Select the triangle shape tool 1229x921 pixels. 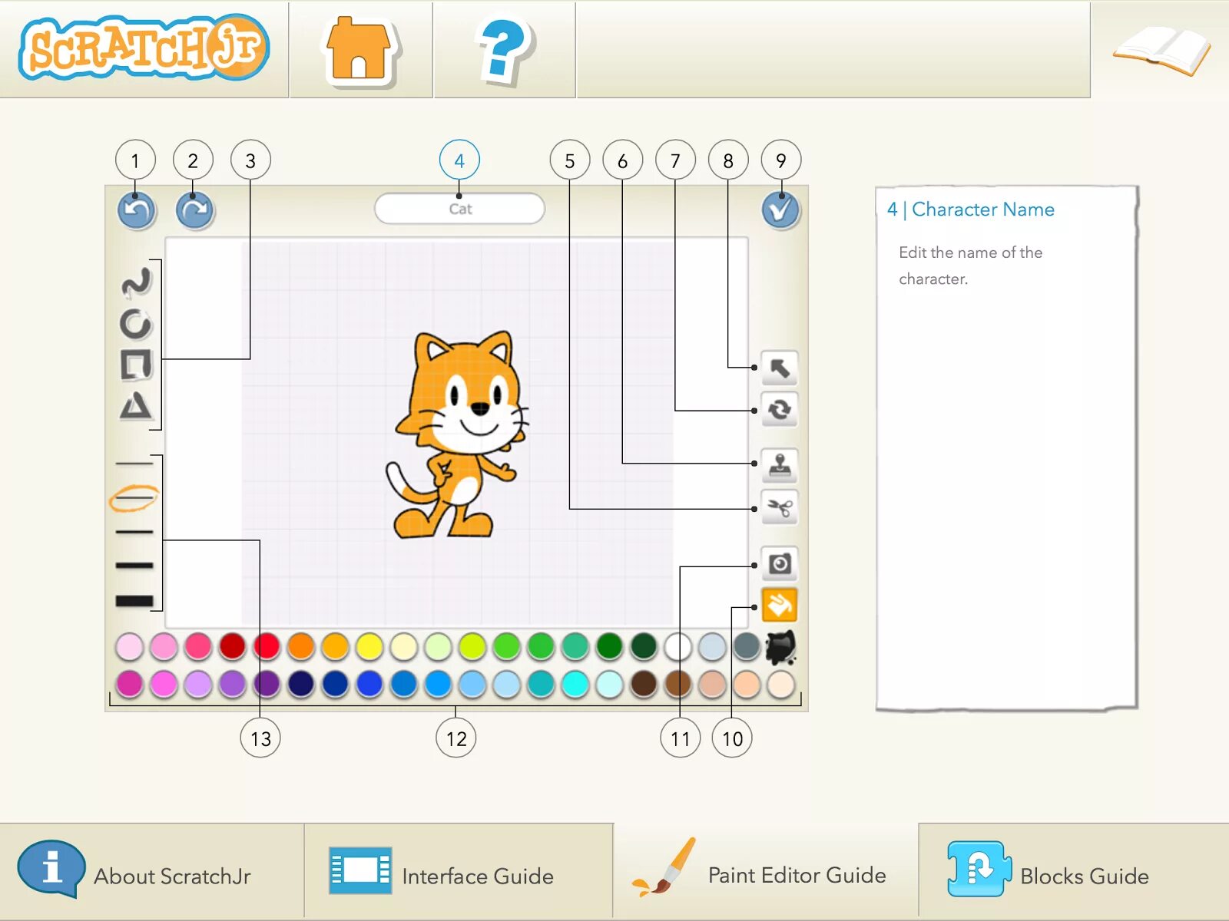pyautogui.click(x=136, y=405)
